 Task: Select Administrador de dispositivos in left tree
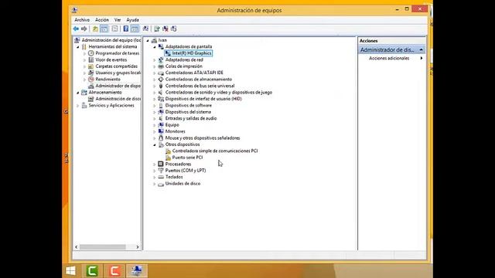pos(118,86)
